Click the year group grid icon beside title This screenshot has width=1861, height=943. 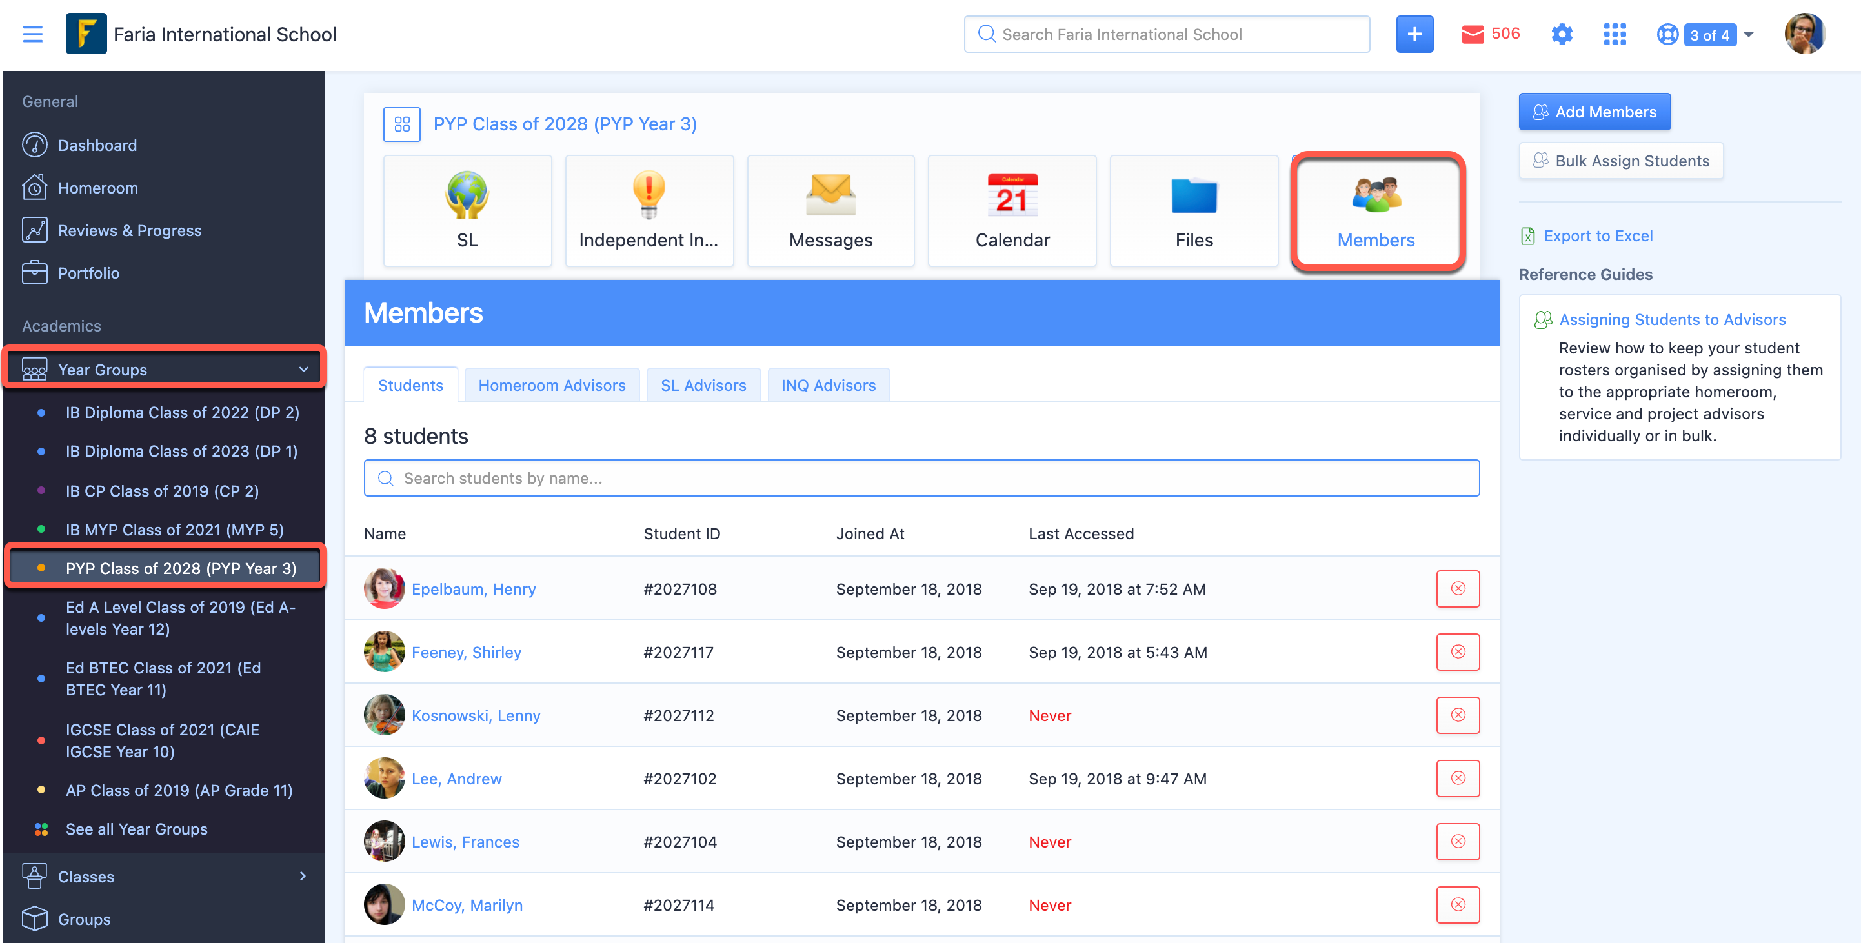coord(401,124)
